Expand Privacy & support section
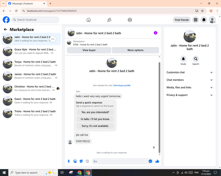The image size is (221, 176). (x=190, y=95)
